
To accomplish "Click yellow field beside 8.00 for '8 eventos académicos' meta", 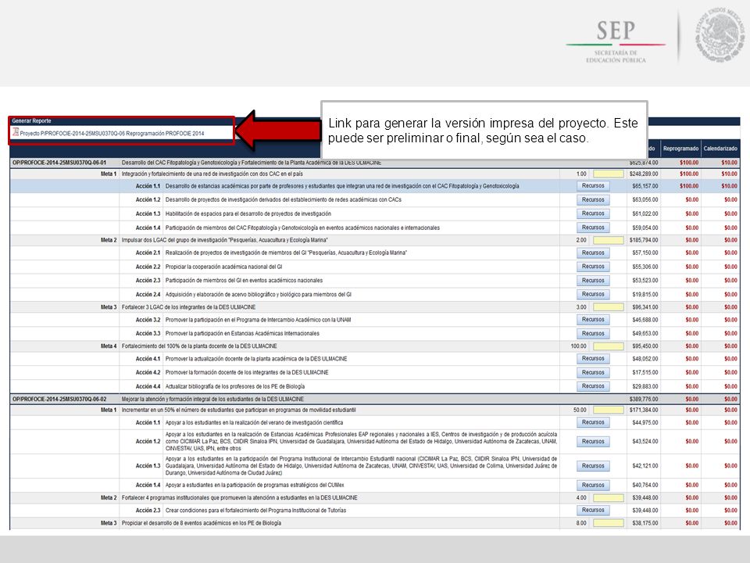I will coord(609,523).
